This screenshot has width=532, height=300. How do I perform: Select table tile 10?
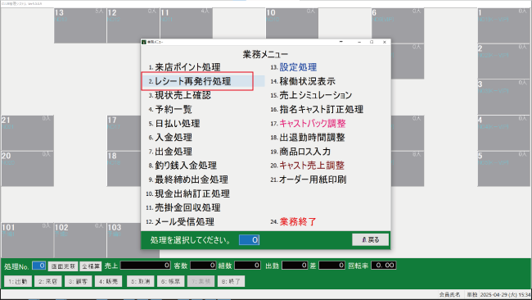click(292, 24)
